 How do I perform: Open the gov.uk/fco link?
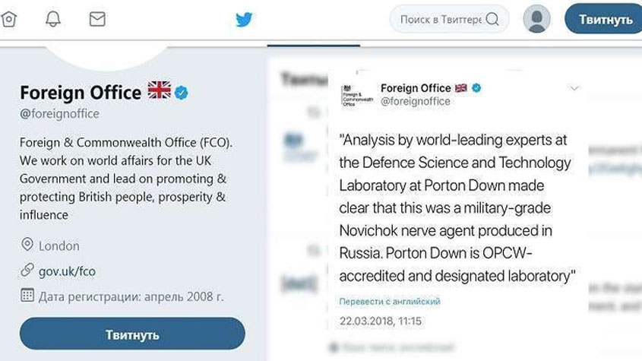pyautogui.click(x=67, y=271)
